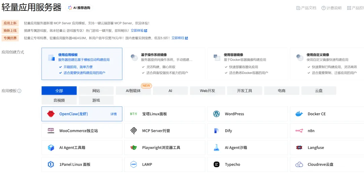Image resolution: width=364 pixels, height=175 pixels.
Task: Click the n8n logo icon
Action: [x=299, y=131]
